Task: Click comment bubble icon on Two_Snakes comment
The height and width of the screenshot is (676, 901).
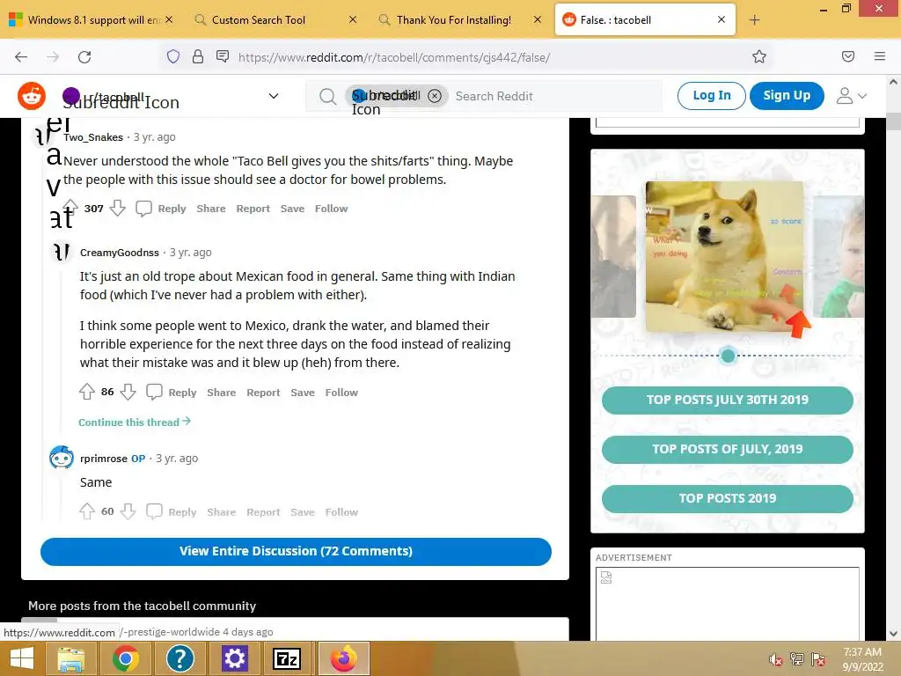Action: click(143, 208)
